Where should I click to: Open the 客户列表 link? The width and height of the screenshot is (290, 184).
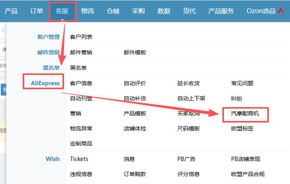(x=81, y=37)
